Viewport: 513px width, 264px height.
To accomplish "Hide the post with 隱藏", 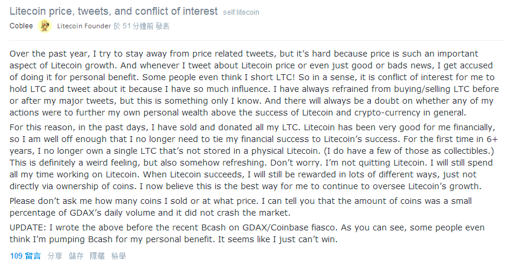I will pyautogui.click(x=97, y=256).
